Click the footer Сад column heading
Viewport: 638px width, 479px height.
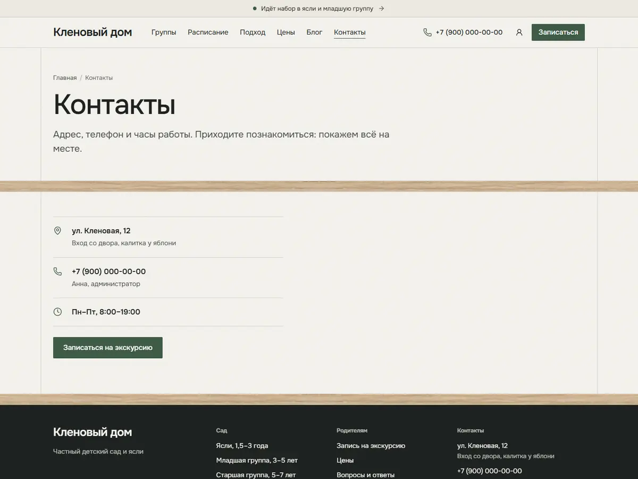221,431
